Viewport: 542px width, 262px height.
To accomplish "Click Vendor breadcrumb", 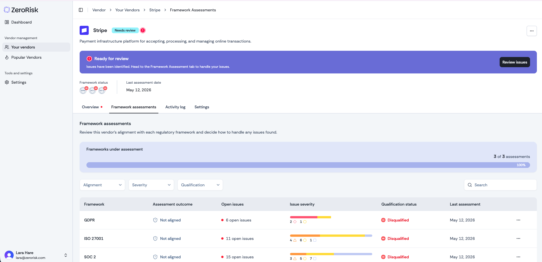I will tap(99, 10).
